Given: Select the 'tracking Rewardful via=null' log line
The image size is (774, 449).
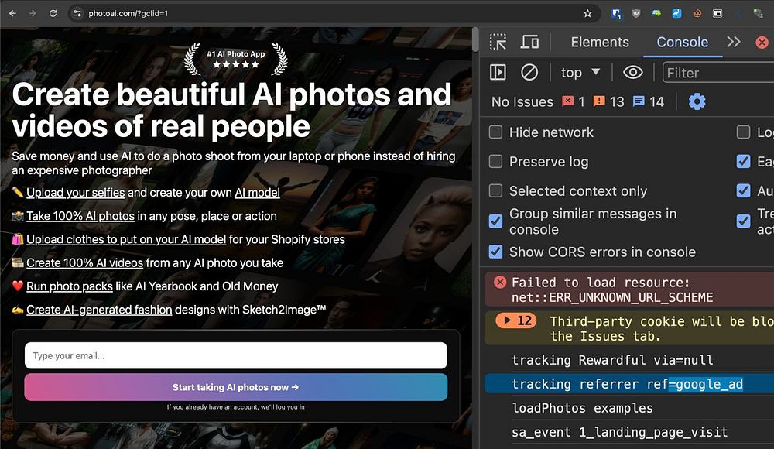Looking at the screenshot, I should (612, 360).
